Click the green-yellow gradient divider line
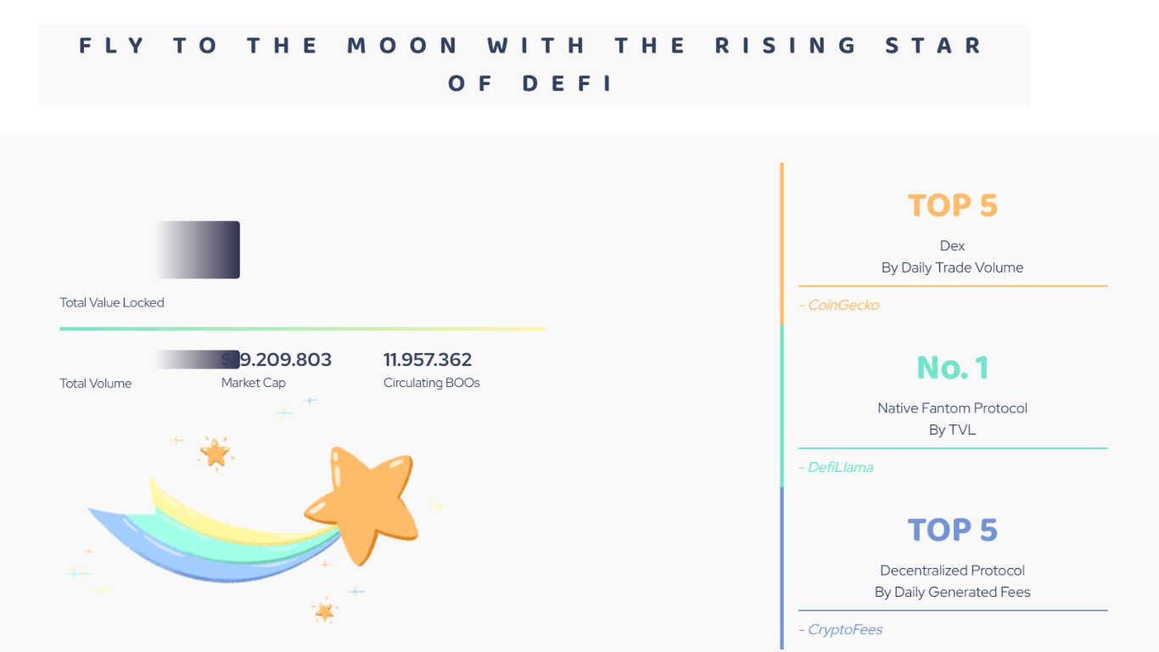 (302, 329)
